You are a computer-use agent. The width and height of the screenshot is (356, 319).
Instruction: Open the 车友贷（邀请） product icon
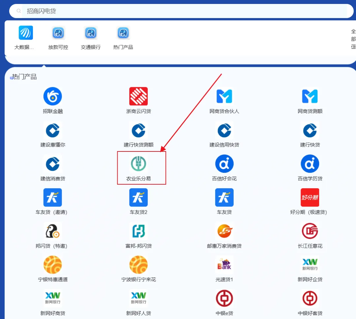point(53,197)
